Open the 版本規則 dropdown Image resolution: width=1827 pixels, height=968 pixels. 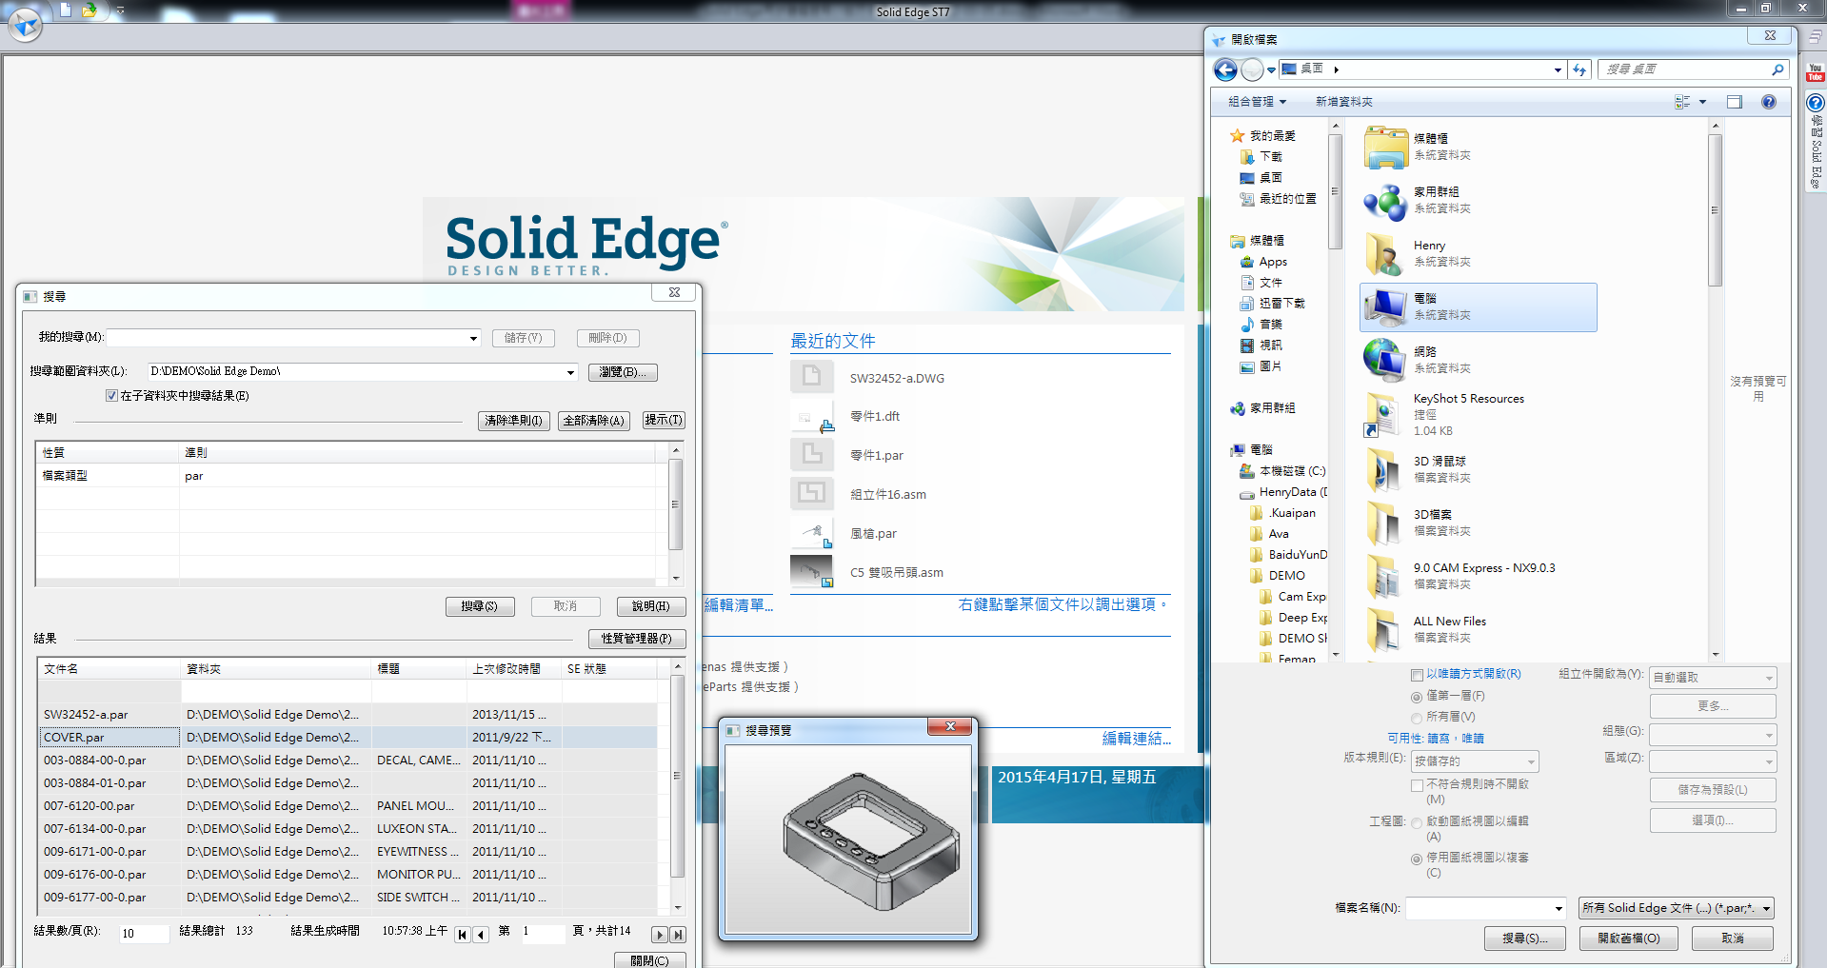tap(1475, 761)
